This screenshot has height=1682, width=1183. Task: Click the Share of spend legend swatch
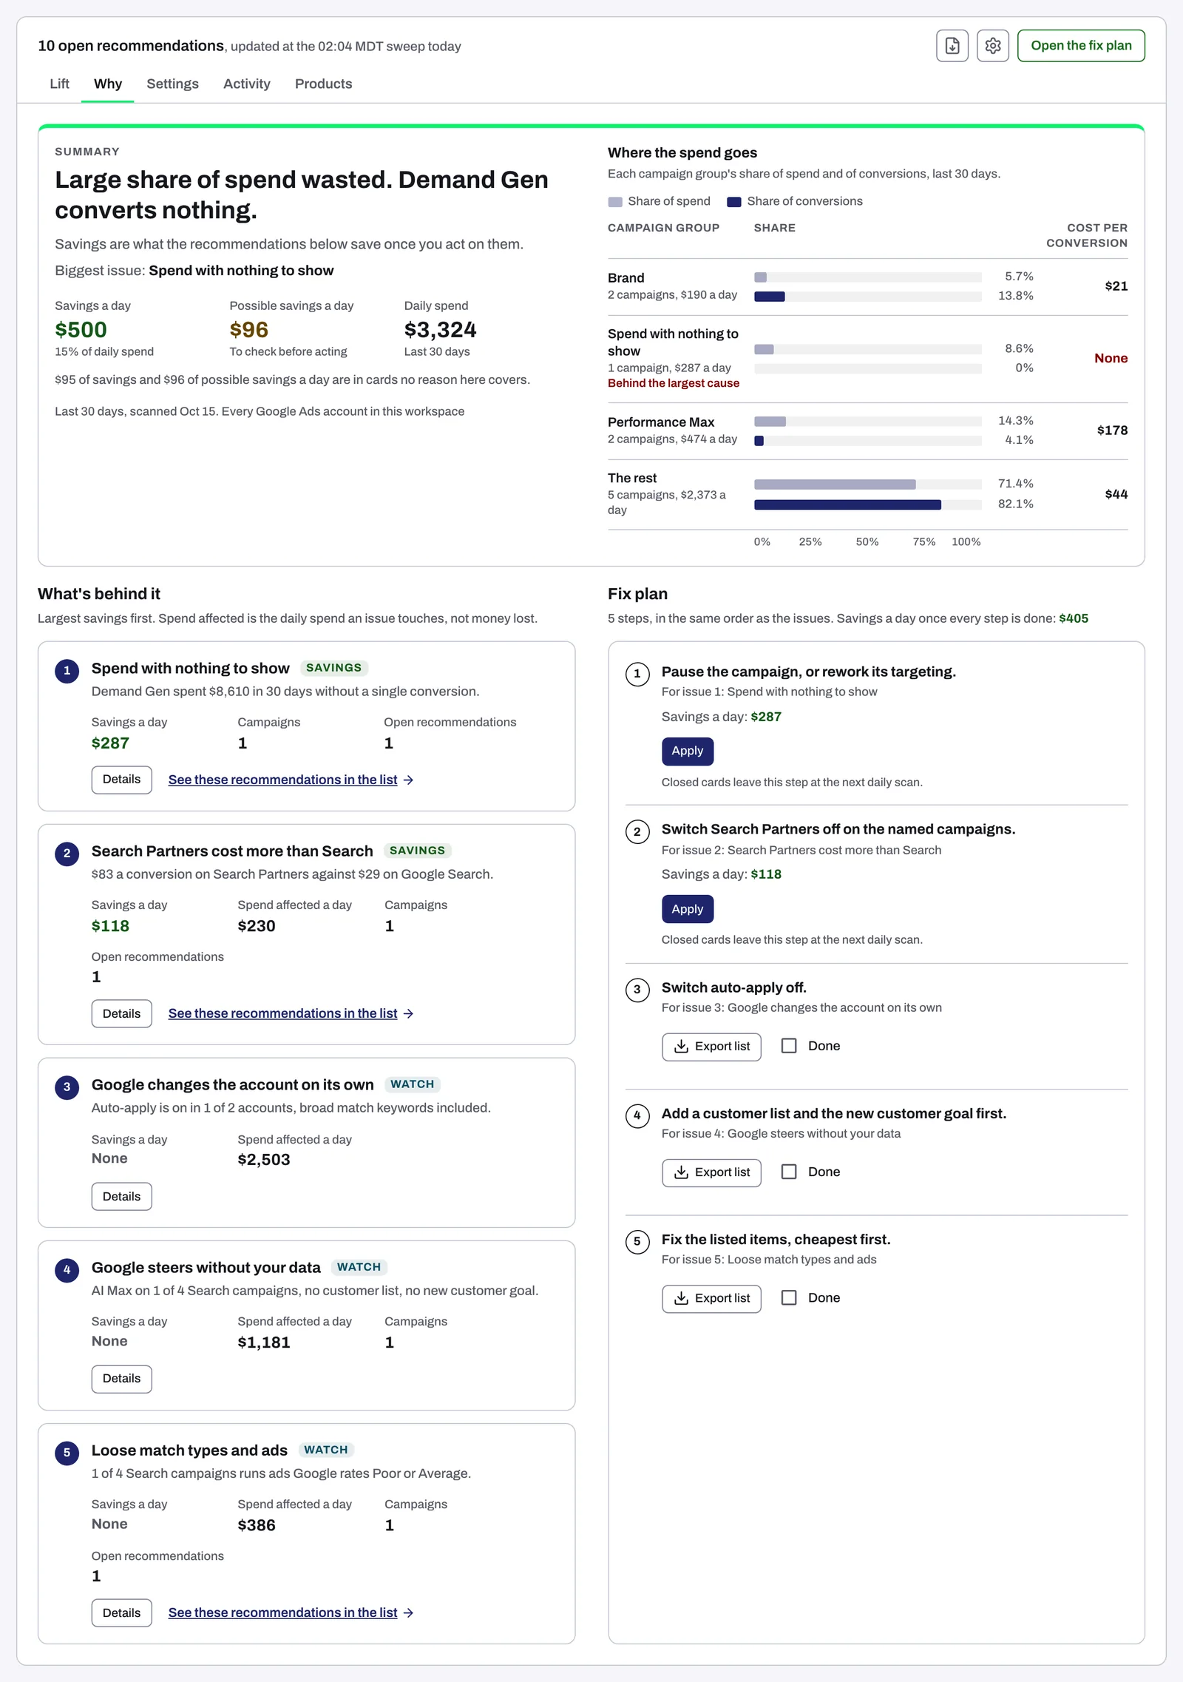click(615, 202)
